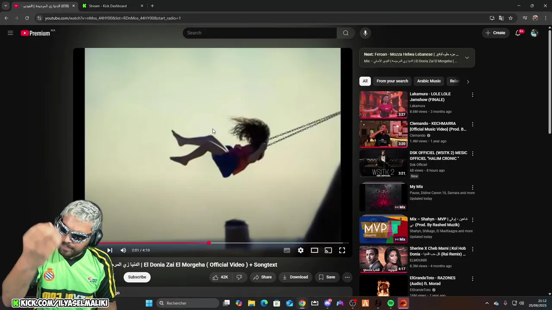Switch to the Kick Dashboard browser tab
This screenshot has height=310, width=552.
112,6
